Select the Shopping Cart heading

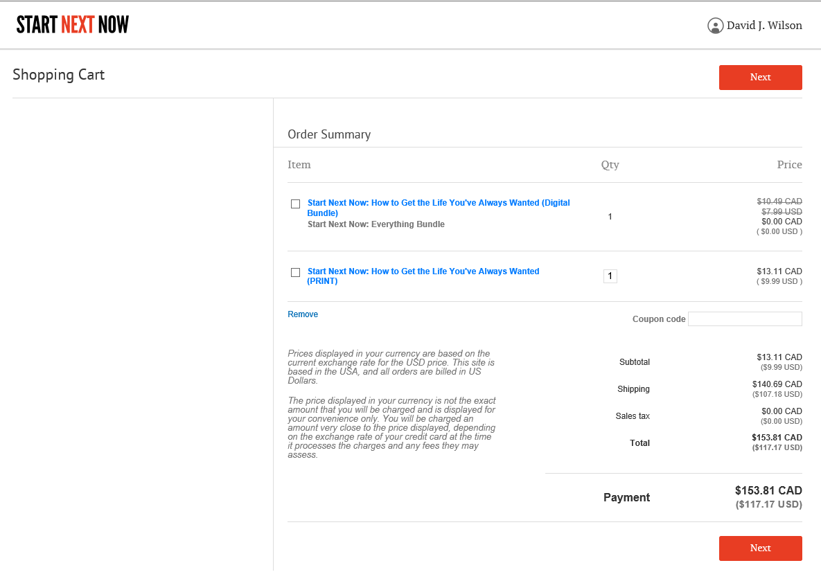pos(59,75)
